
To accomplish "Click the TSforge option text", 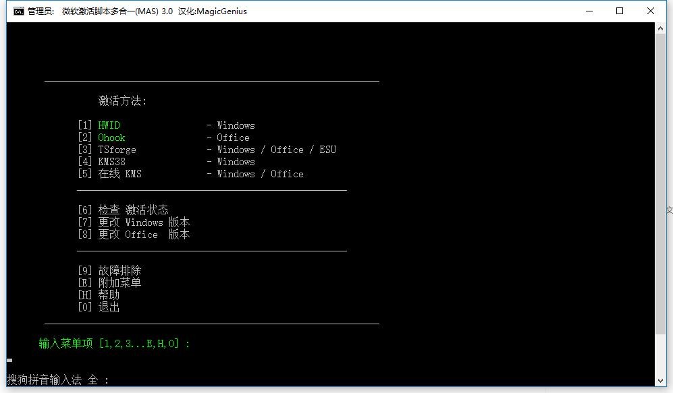I will coord(117,150).
